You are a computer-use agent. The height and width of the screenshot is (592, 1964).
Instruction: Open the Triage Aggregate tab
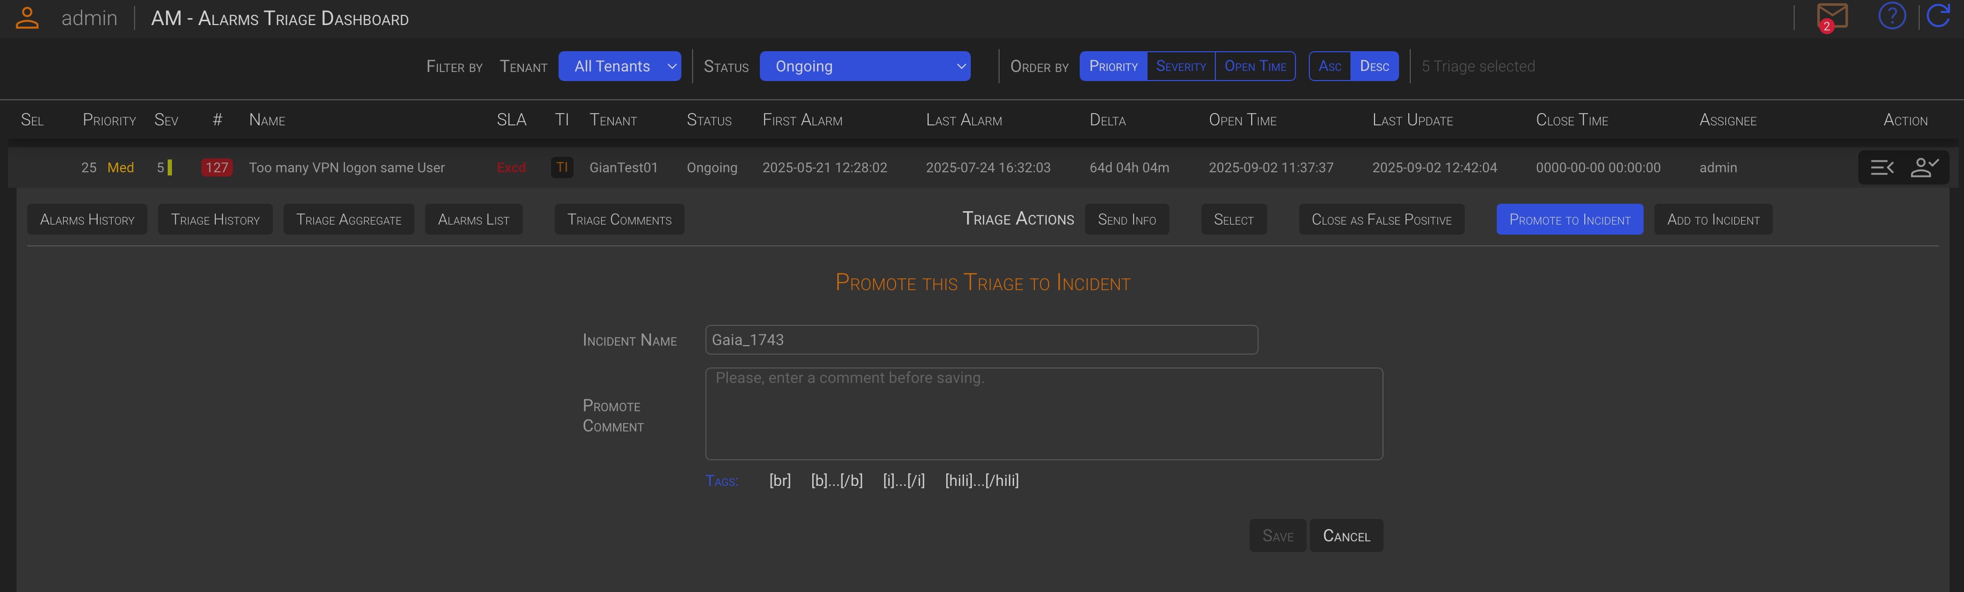(x=349, y=219)
